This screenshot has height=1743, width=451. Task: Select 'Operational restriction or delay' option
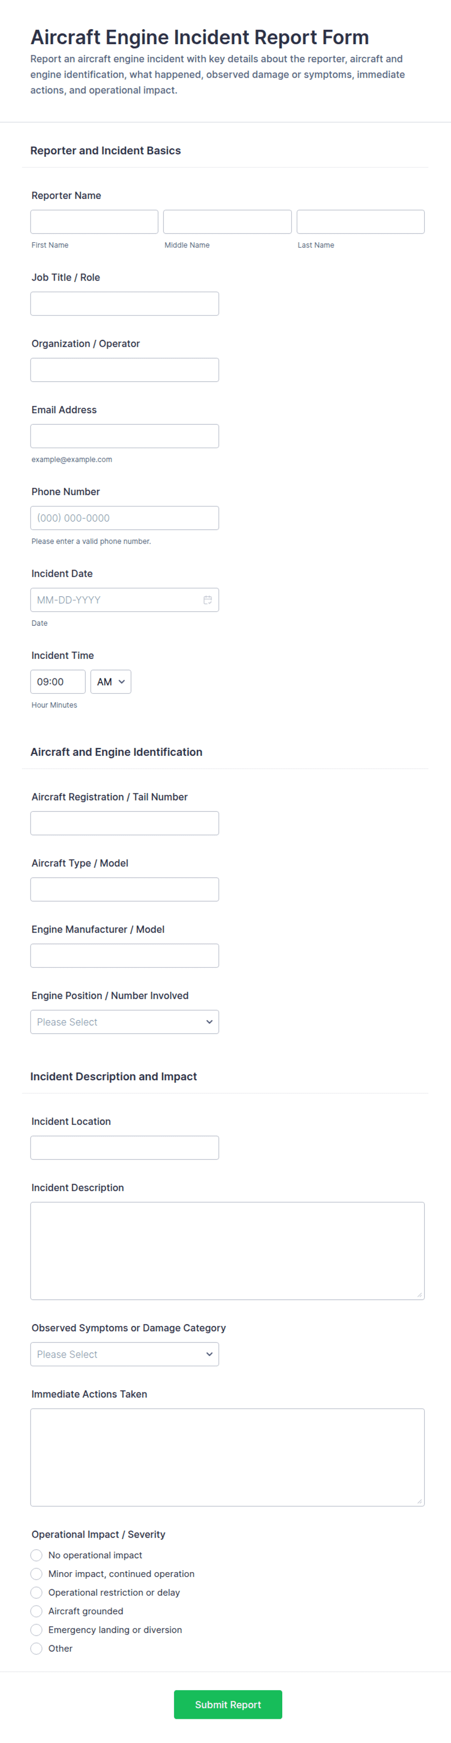coord(36,1592)
